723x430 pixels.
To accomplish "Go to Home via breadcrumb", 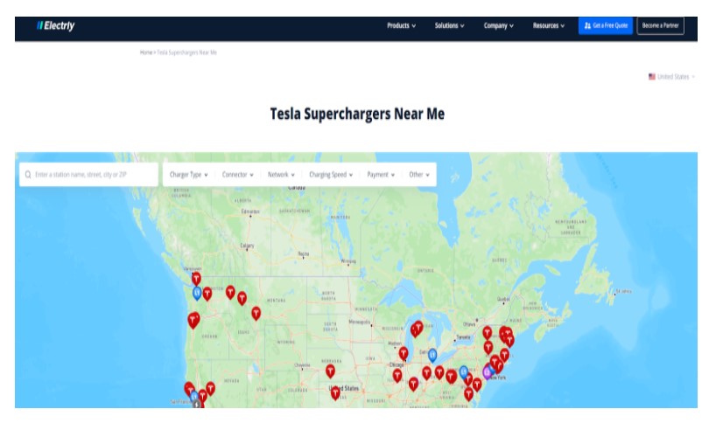I will point(145,52).
